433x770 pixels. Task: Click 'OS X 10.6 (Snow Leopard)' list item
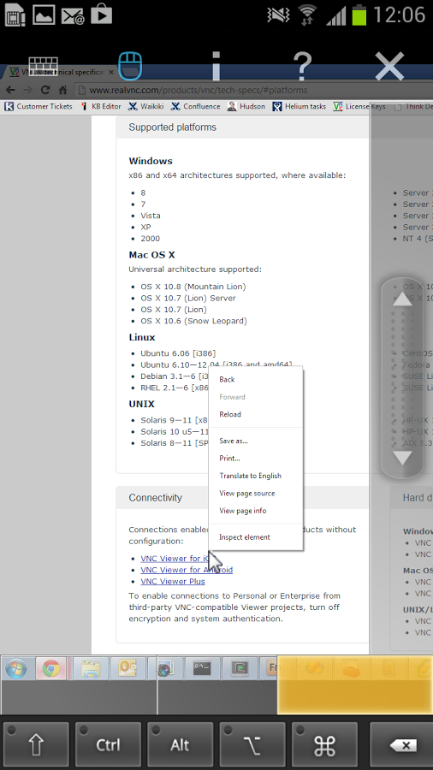(193, 321)
